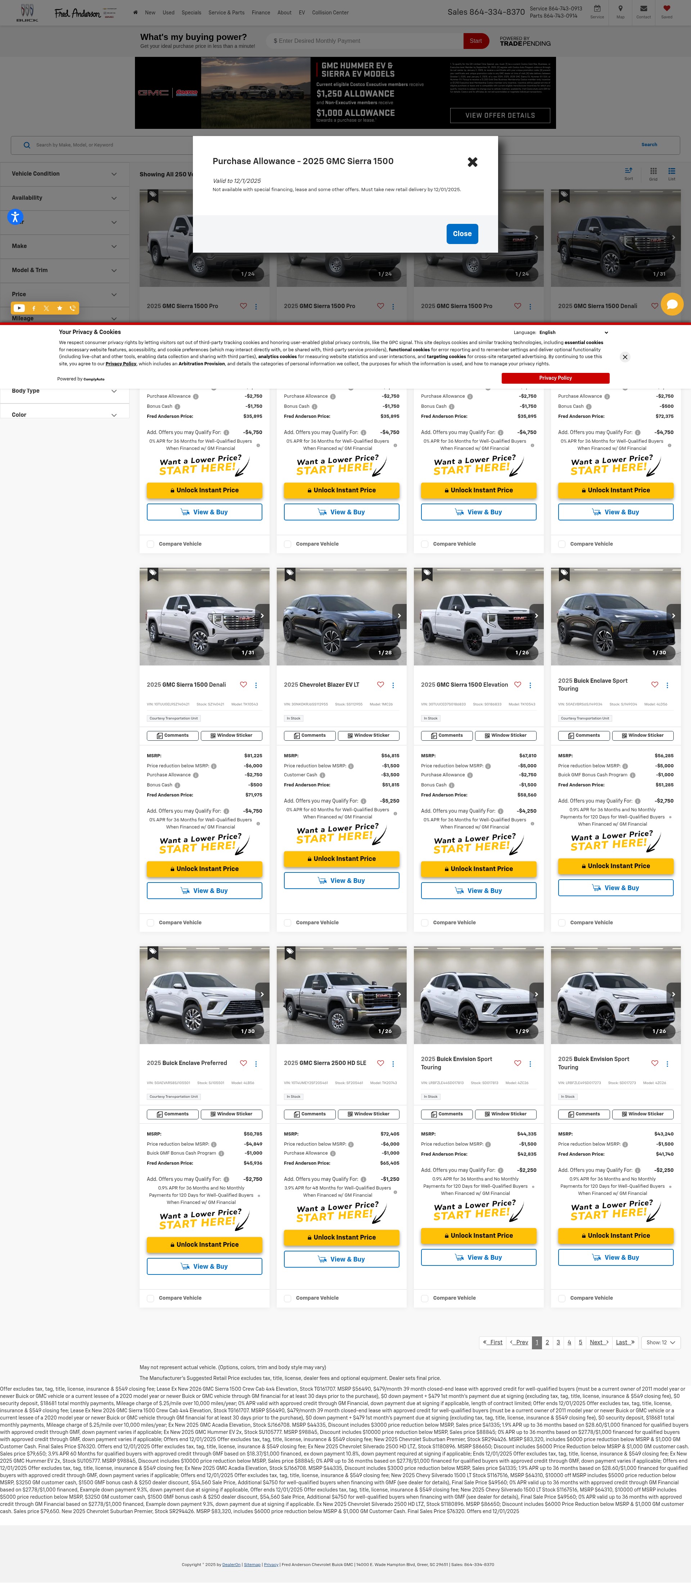Switch to Grid view icon
This screenshot has width=691, height=1584.
[x=653, y=173]
